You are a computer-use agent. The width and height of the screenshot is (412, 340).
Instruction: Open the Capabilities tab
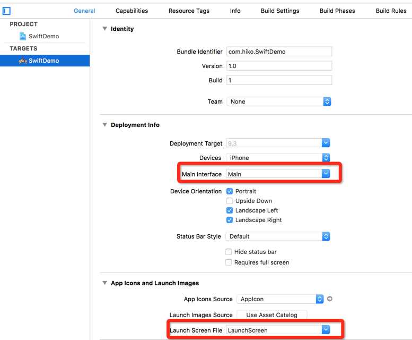132,11
